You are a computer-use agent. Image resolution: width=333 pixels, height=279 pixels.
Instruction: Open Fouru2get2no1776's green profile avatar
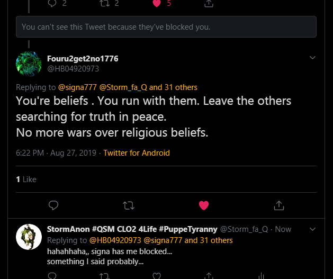click(29, 64)
